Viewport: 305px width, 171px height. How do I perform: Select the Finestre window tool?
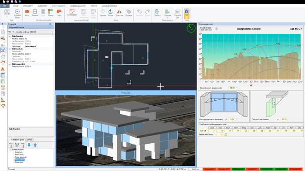point(35,13)
